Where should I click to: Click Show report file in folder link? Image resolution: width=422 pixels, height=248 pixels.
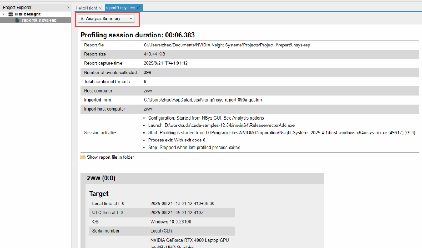tap(110, 157)
